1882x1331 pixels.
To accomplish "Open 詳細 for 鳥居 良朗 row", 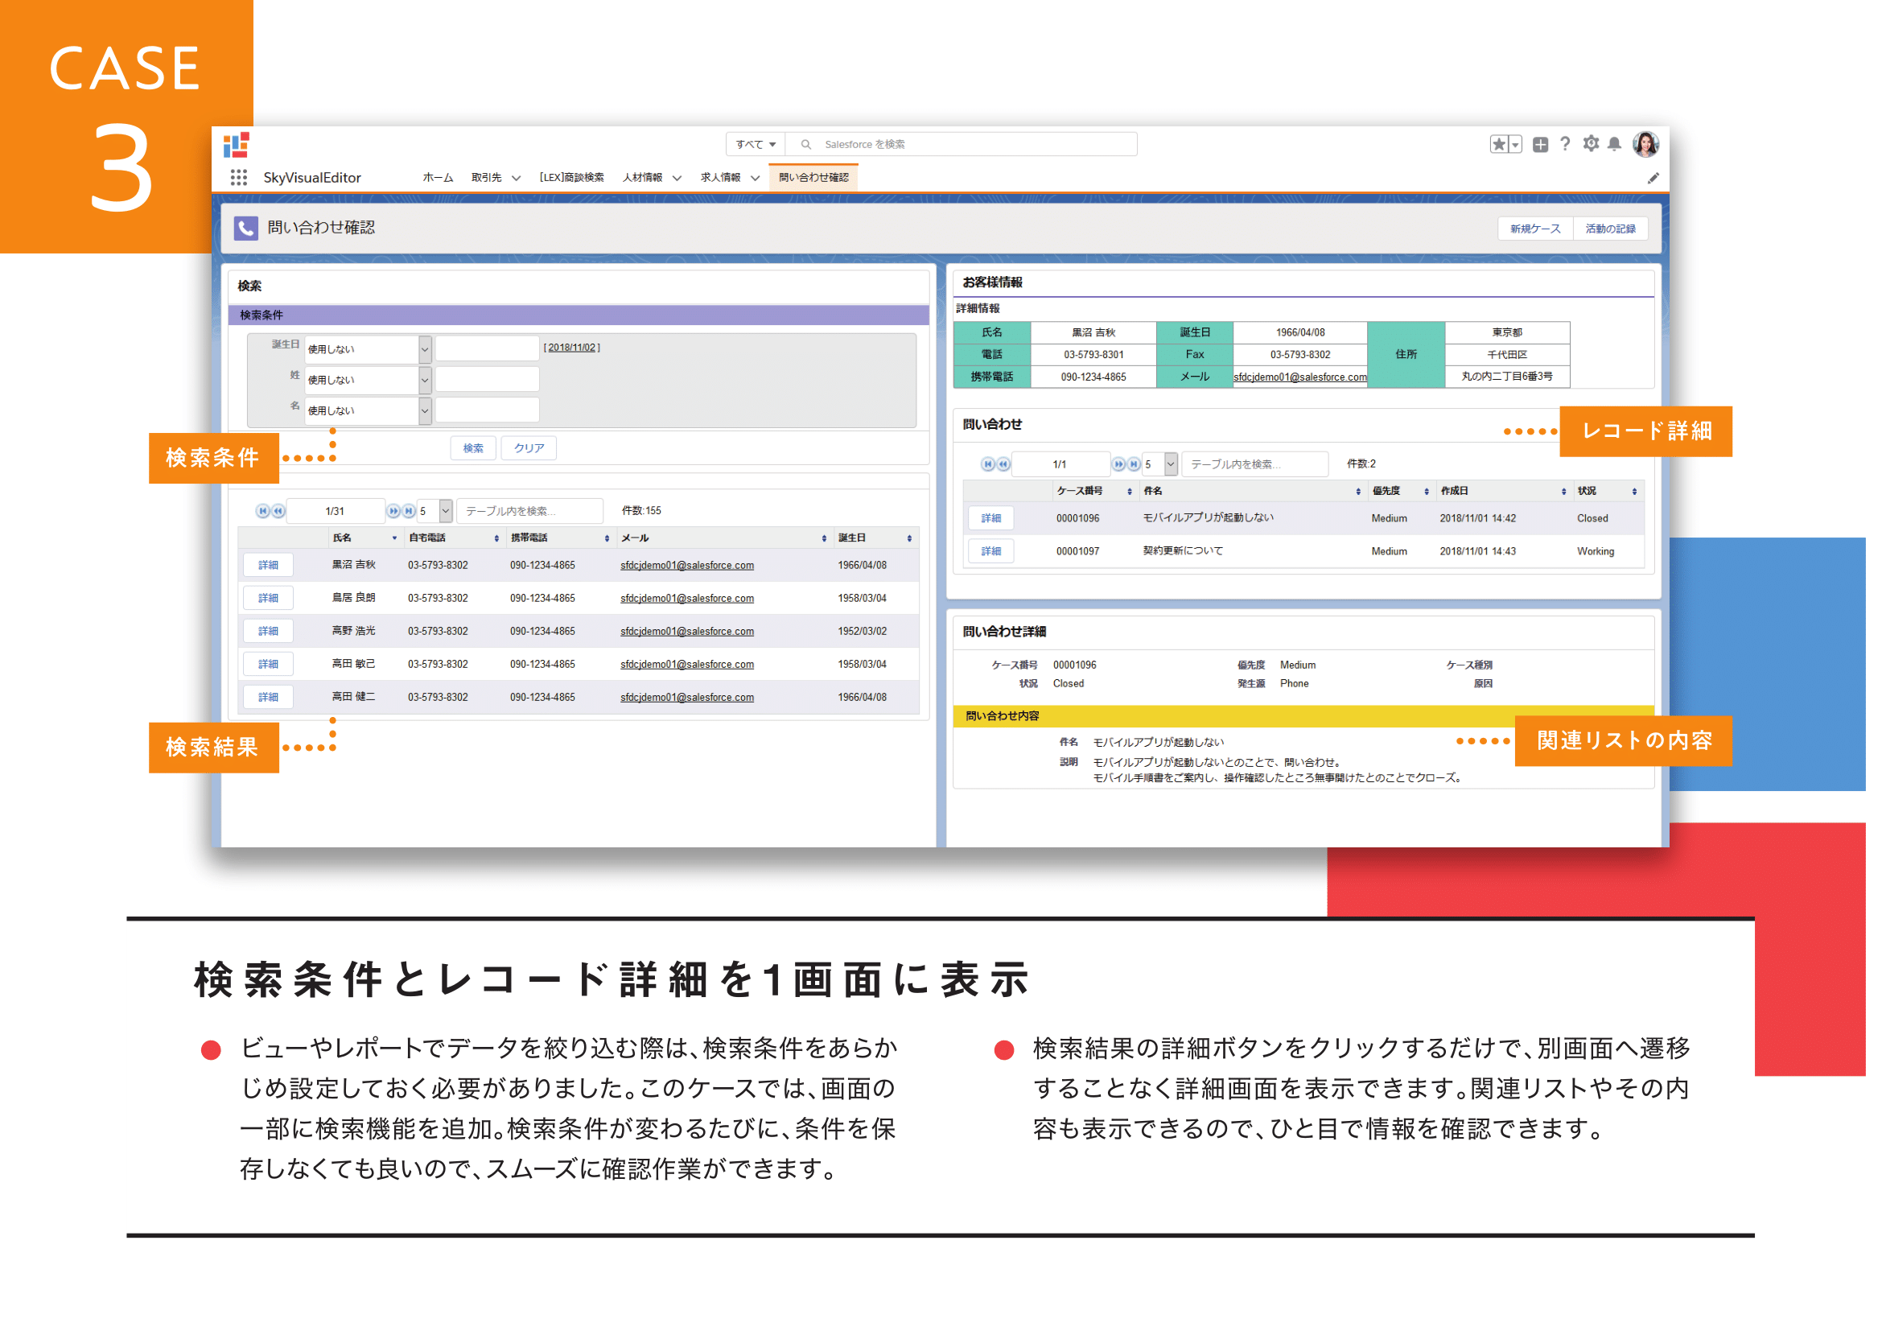I will [268, 598].
